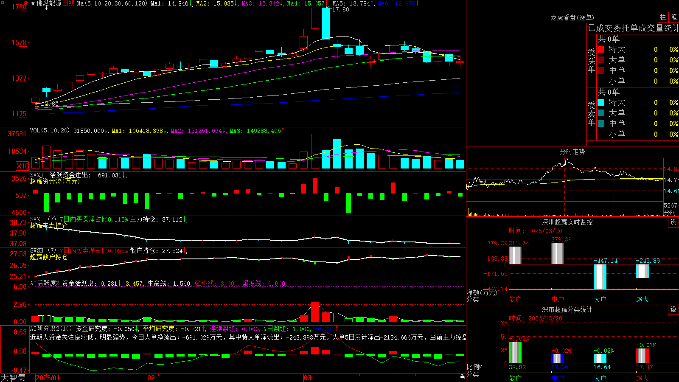The image size is (679, 382).
Task: Click the 超赢资金流(万元) label
Action: click(x=55, y=181)
